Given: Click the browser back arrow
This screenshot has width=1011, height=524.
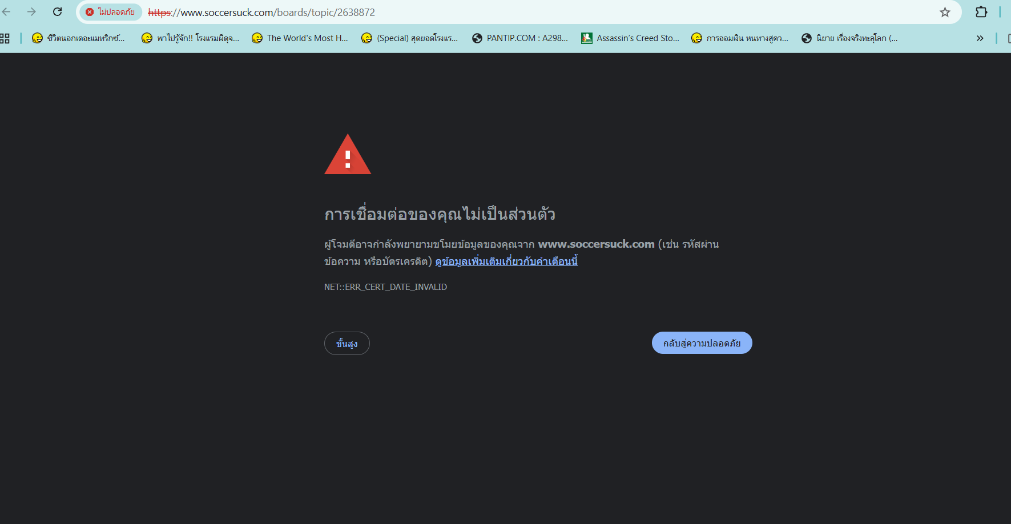Looking at the screenshot, I should (6, 12).
